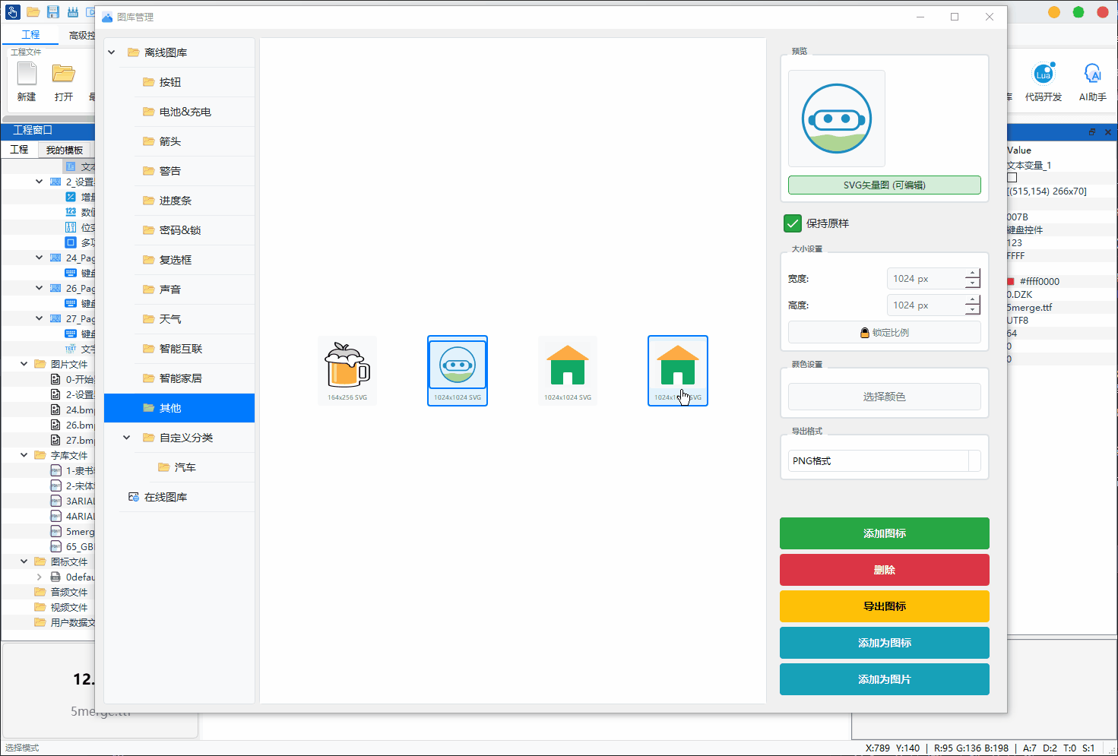
Task: Click the New project icon in the toolbar
Action: coord(27,81)
